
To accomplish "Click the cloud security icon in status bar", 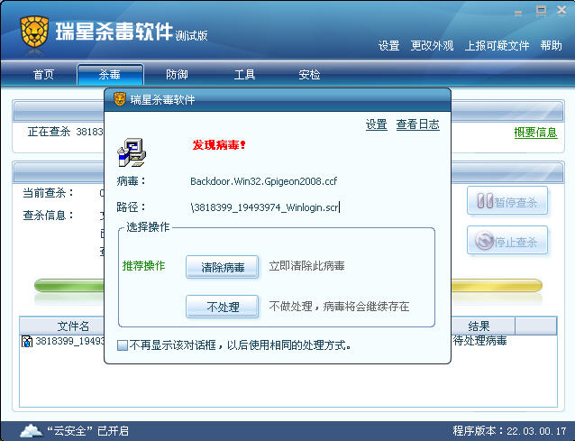I will [x=31, y=430].
